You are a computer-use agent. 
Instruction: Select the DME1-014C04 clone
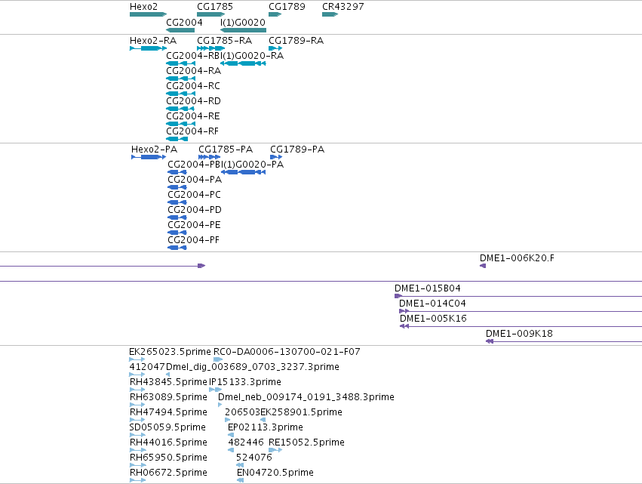click(x=521, y=311)
